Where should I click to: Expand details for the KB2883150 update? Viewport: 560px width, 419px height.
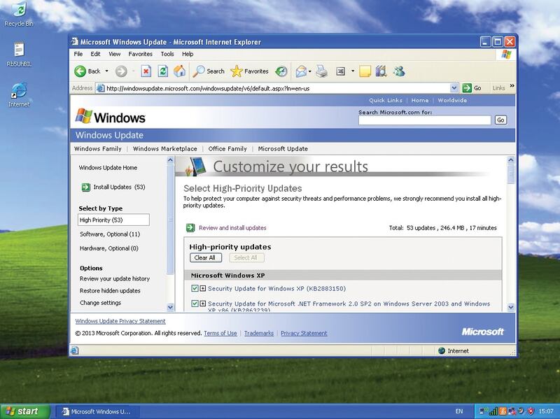click(203, 288)
